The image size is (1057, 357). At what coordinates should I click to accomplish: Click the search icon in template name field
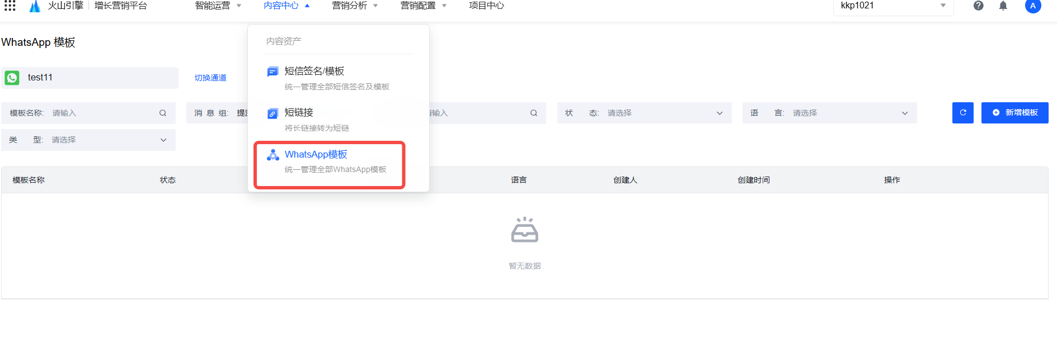click(163, 113)
